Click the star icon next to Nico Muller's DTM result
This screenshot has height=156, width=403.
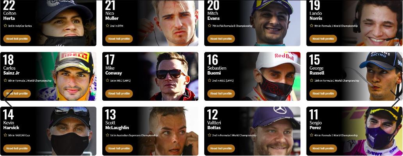pos(107,26)
